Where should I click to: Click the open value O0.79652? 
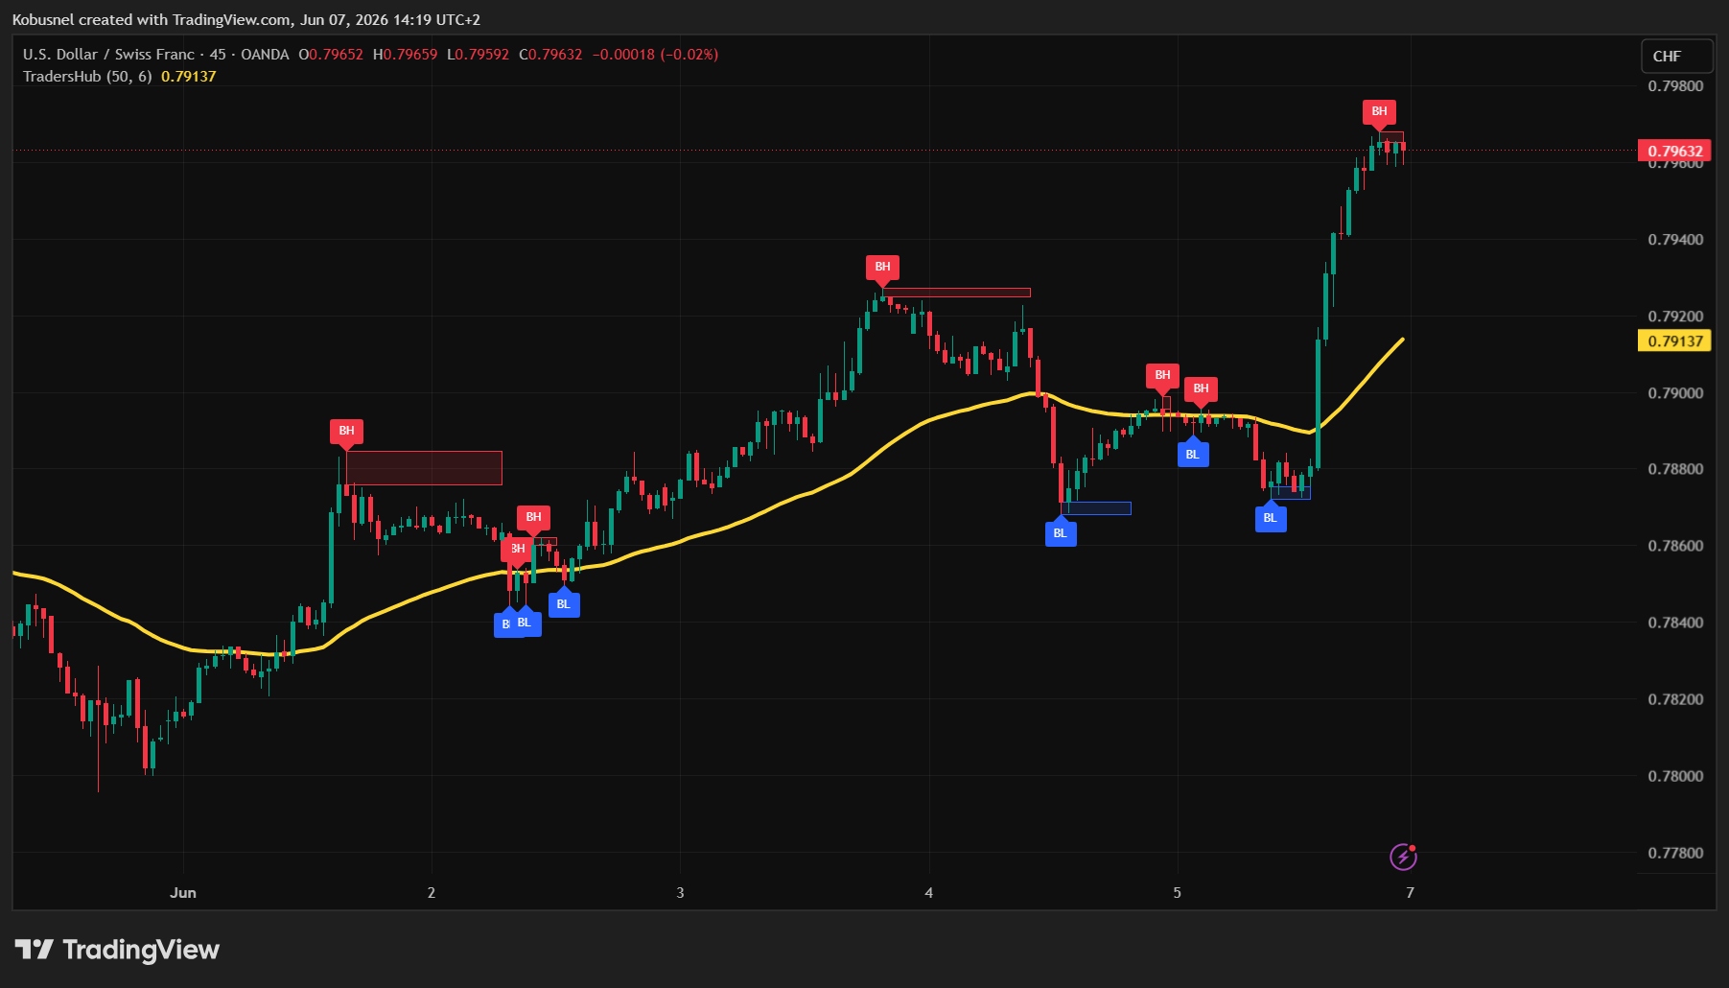click(331, 55)
